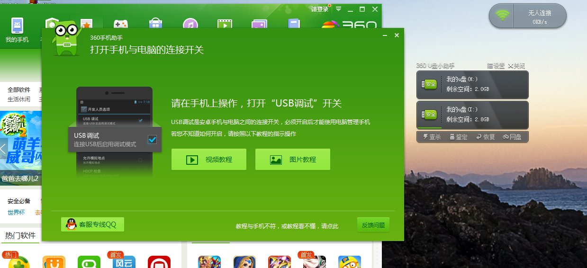Viewport: 587px width, 268px height.
Task: Open the pictures icon in top toolbar
Action: click(x=259, y=24)
